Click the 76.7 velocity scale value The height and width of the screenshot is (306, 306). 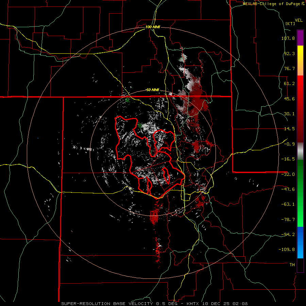pos(289,68)
